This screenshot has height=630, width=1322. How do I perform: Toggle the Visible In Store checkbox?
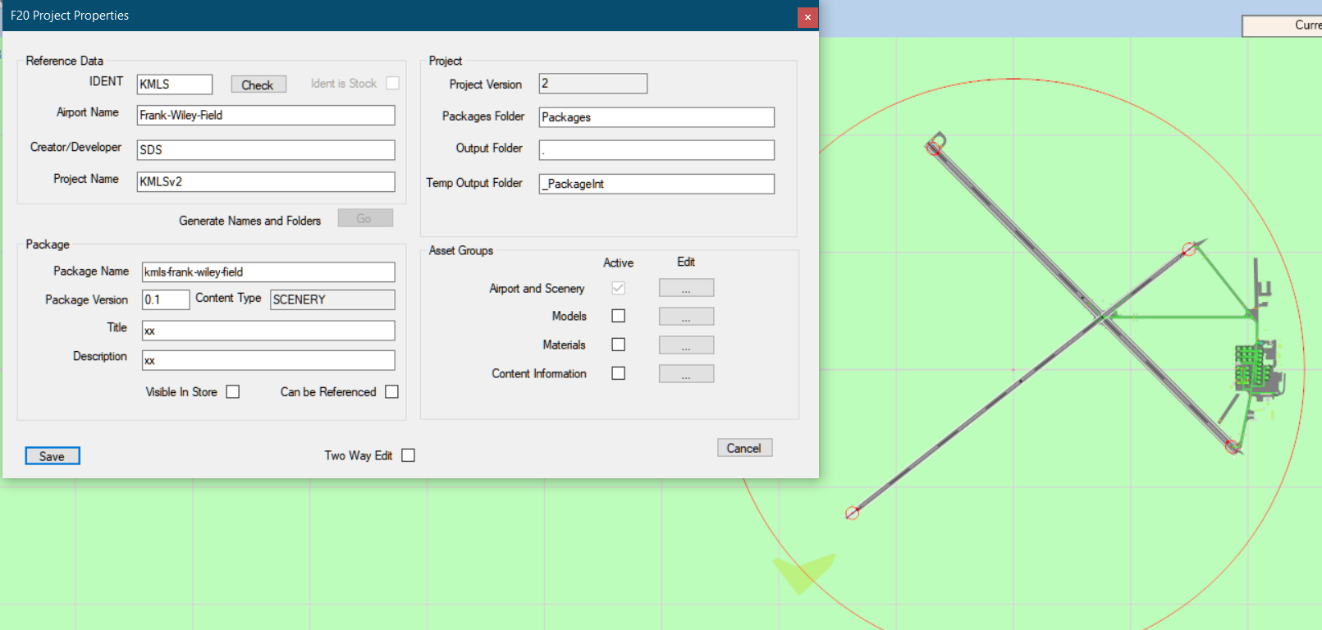pyautogui.click(x=233, y=392)
